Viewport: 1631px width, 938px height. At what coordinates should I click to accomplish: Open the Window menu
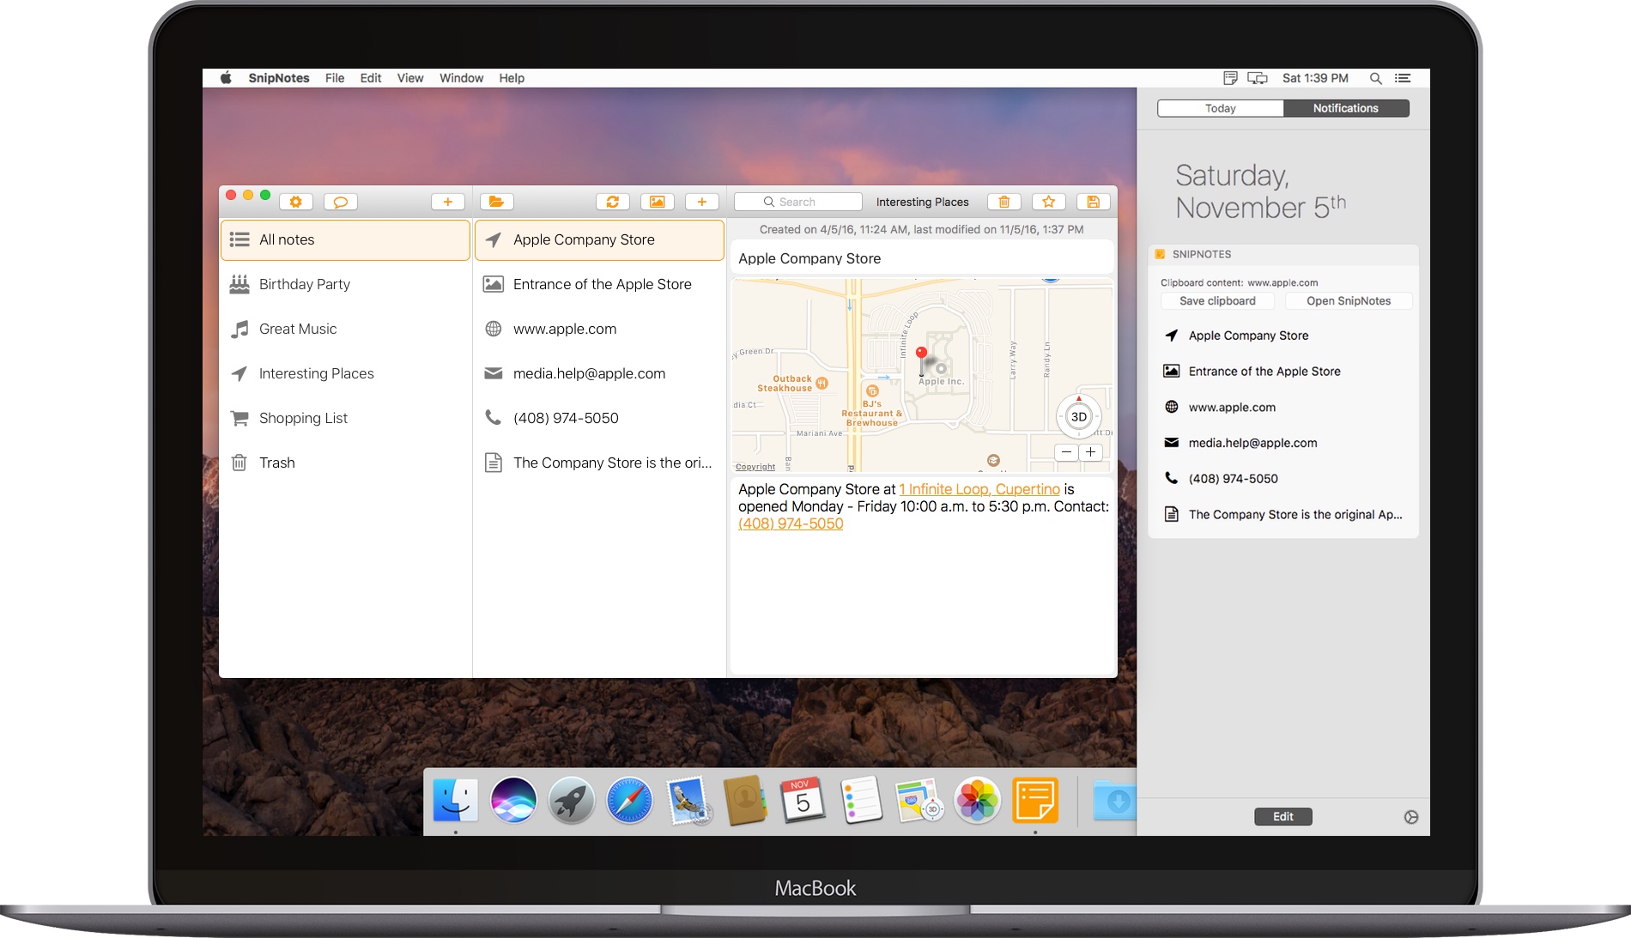pos(462,78)
